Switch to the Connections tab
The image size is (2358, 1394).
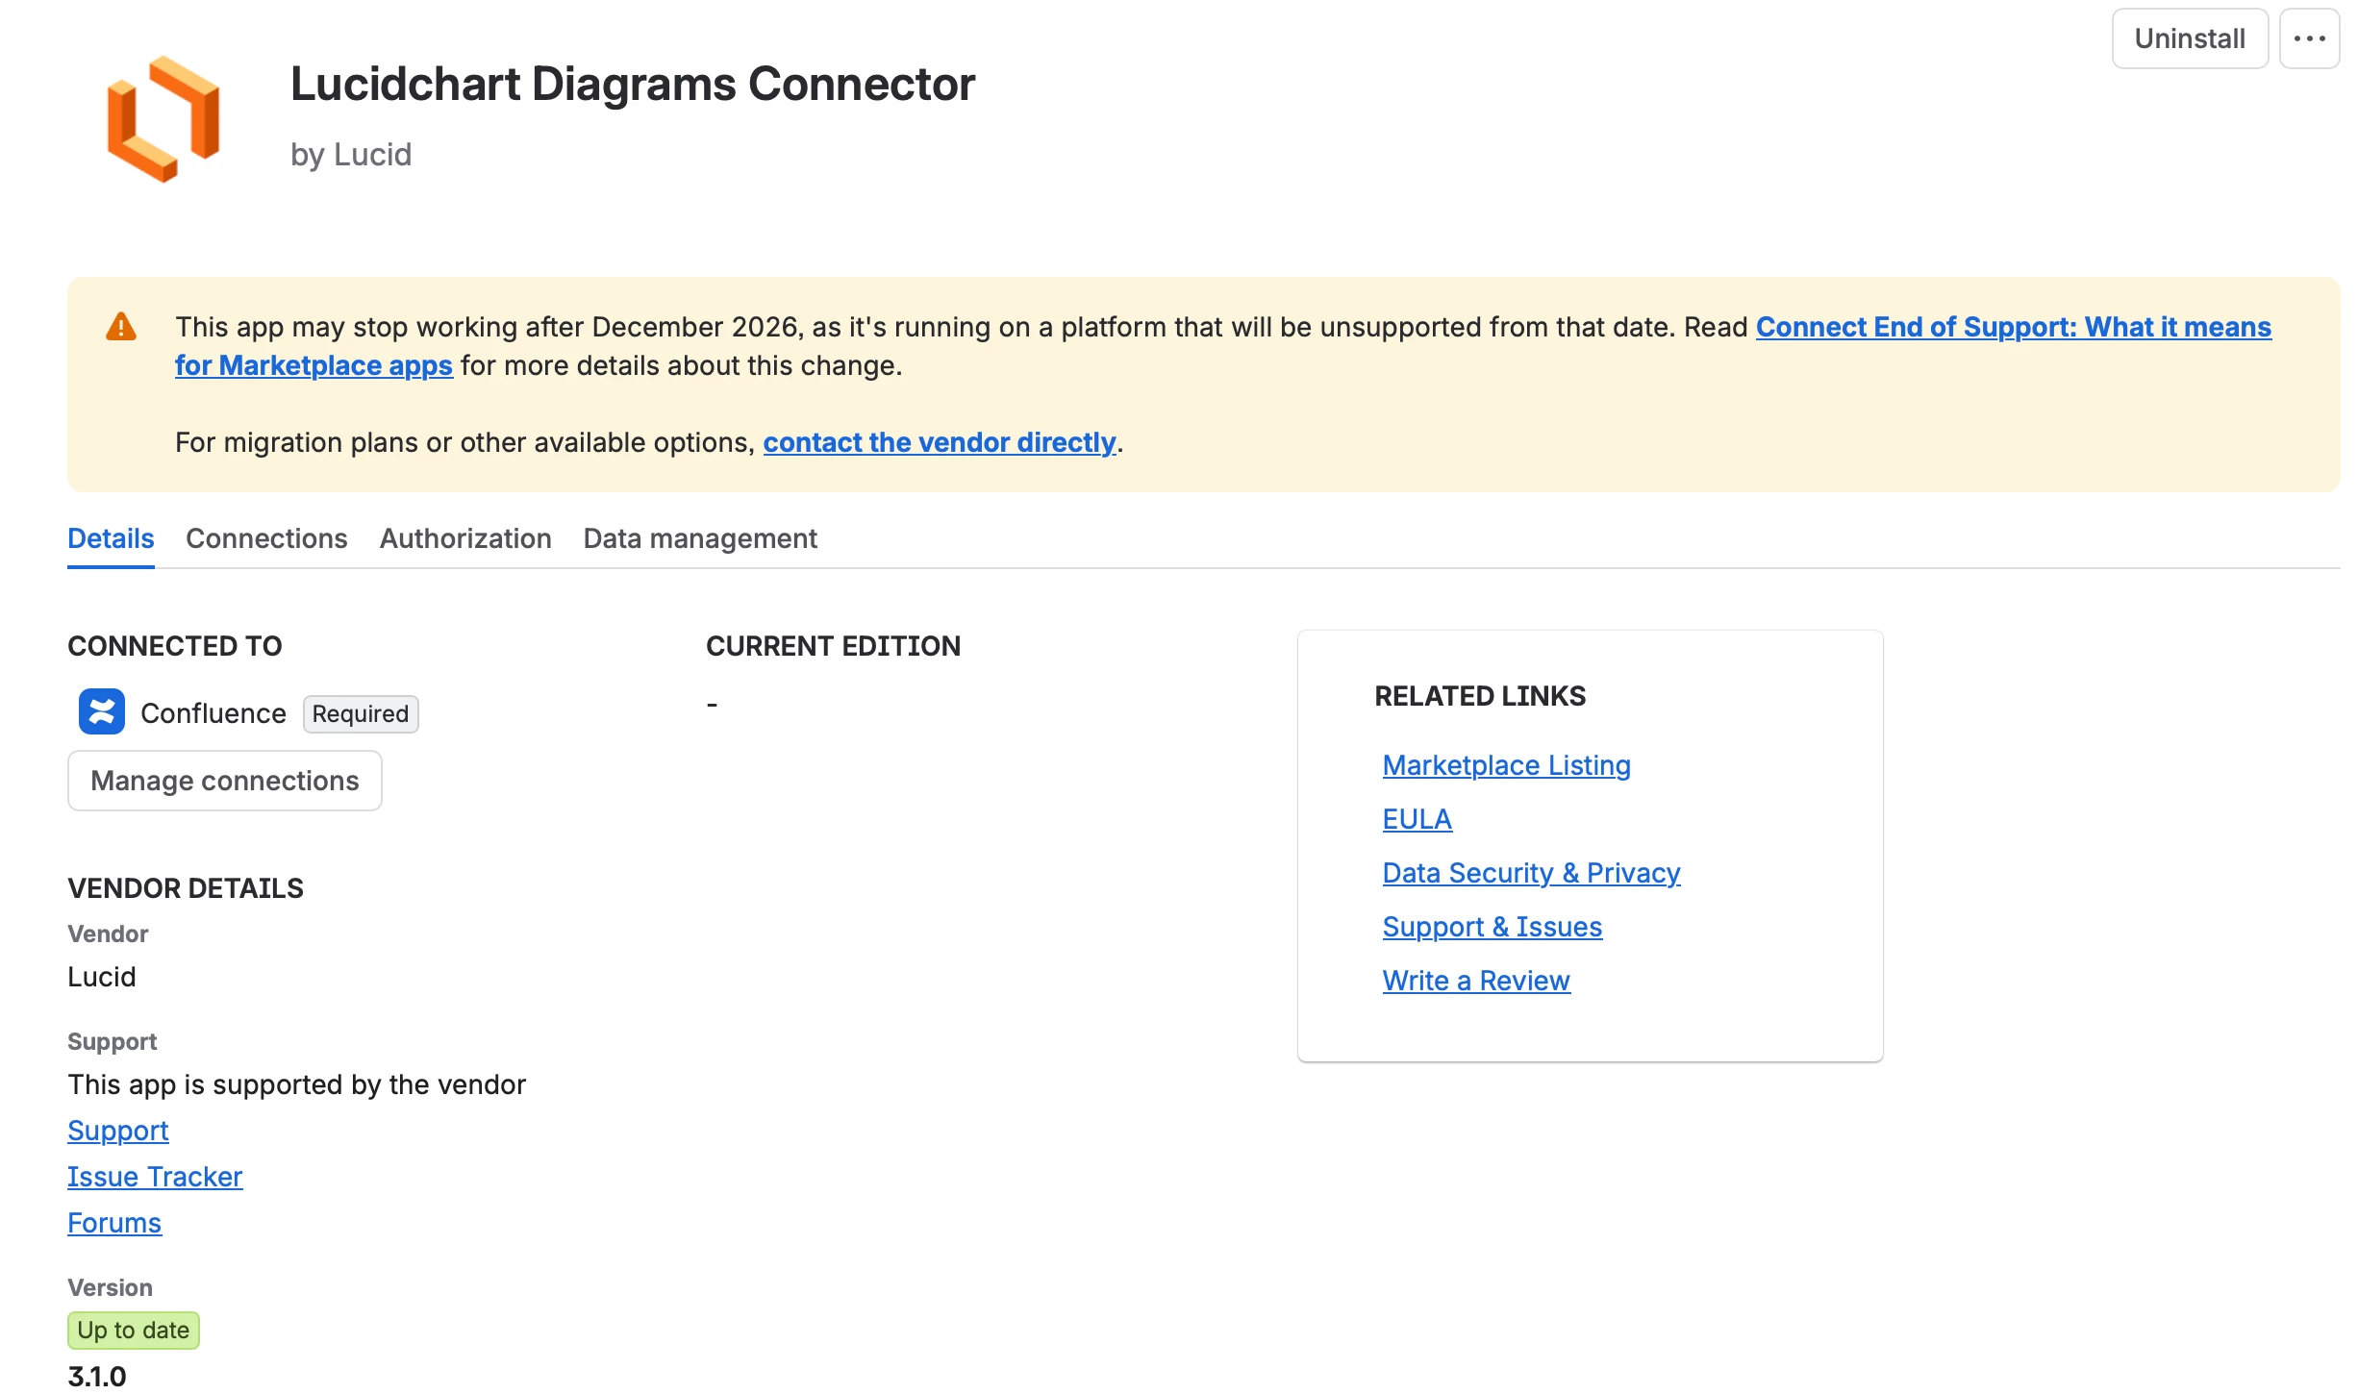click(266, 538)
